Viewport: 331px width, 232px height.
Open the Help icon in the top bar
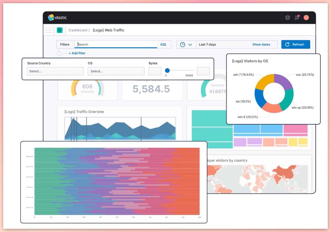[287, 18]
